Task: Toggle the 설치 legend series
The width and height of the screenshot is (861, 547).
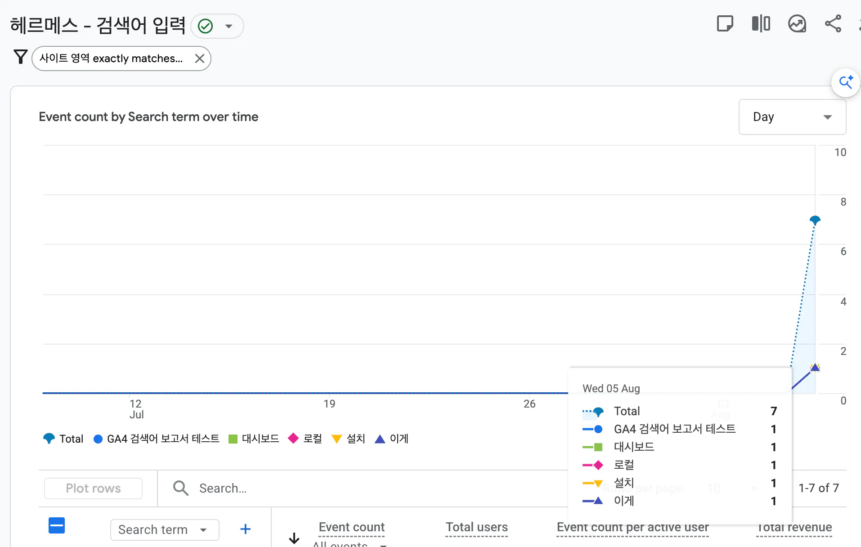Action: pos(348,439)
